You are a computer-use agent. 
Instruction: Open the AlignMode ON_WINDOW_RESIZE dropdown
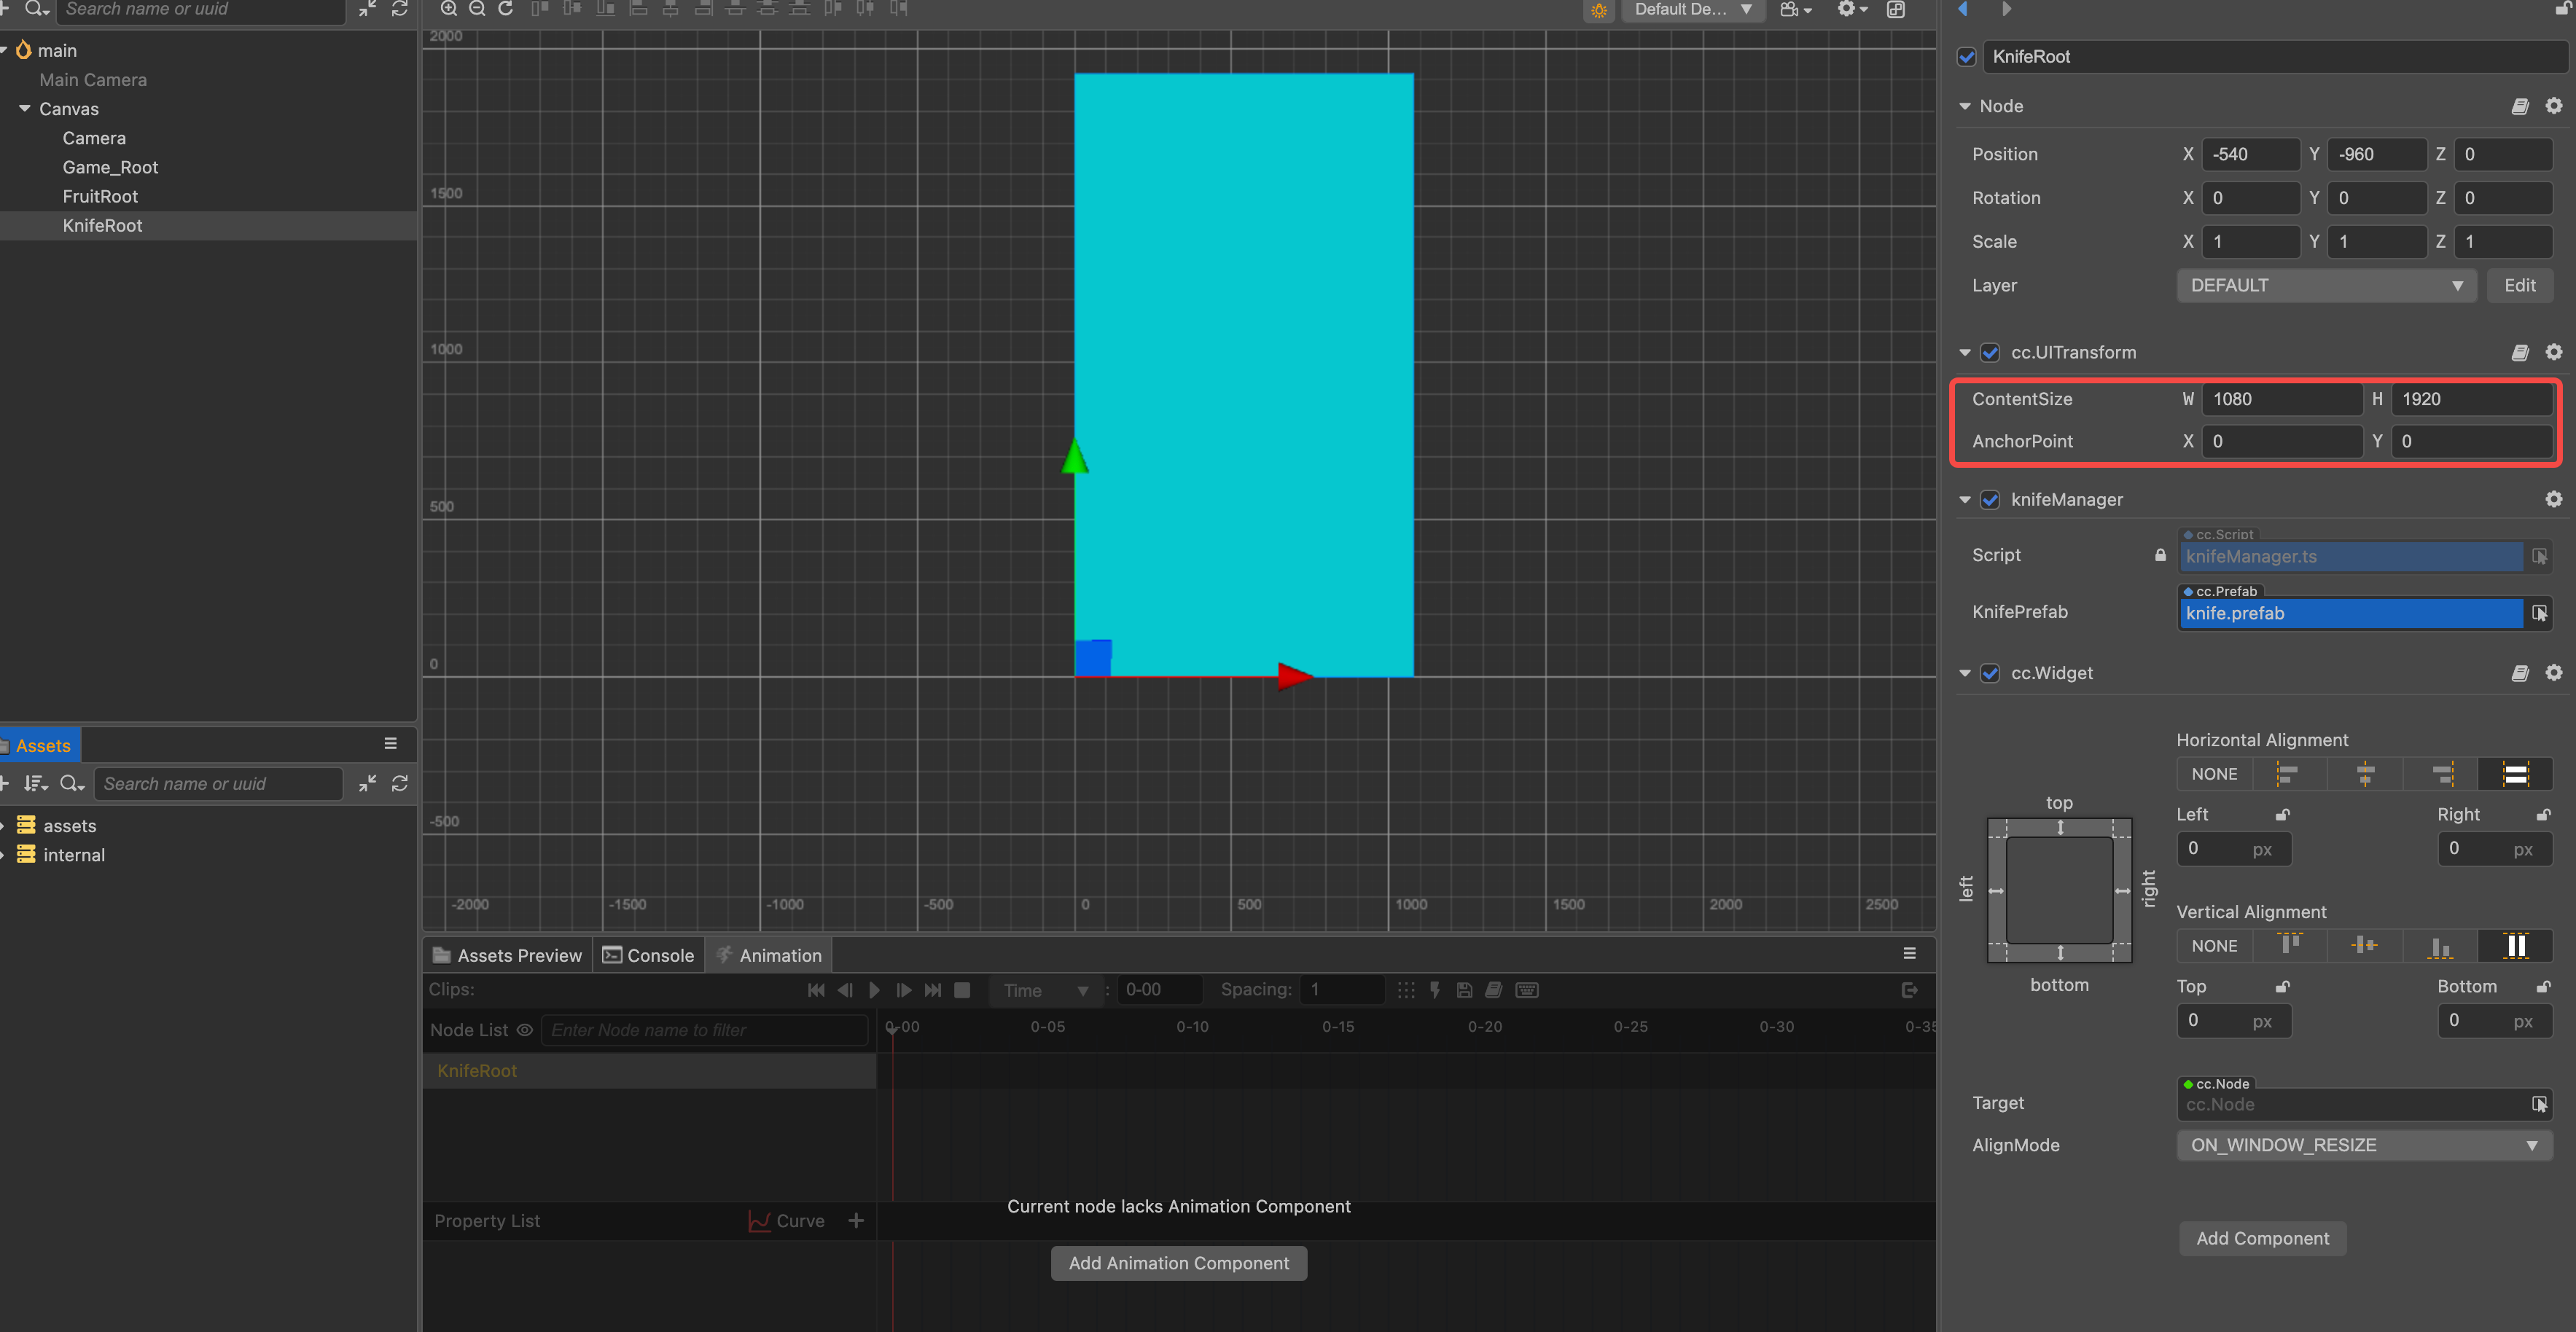click(2363, 1145)
